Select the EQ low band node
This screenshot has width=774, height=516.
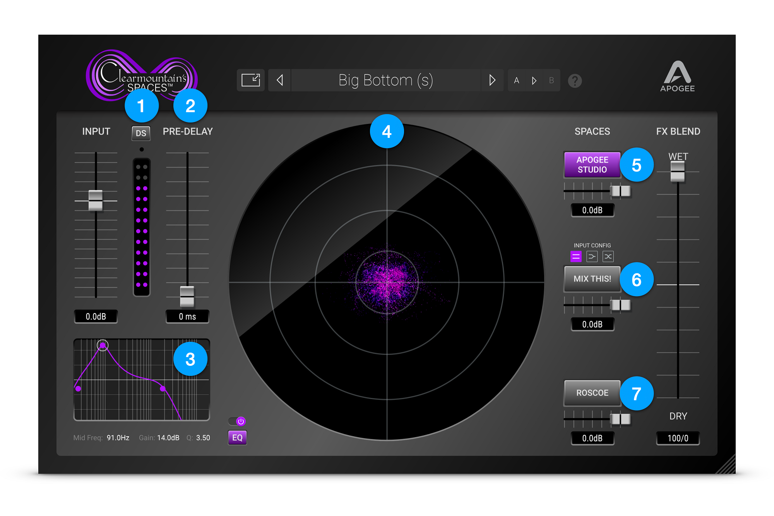(78, 389)
